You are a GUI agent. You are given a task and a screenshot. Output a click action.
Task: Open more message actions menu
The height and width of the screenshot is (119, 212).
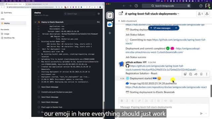(x=207, y=74)
